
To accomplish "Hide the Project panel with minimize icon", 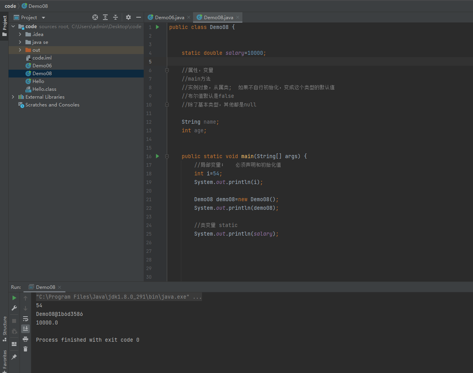I will click(x=138, y=17).
